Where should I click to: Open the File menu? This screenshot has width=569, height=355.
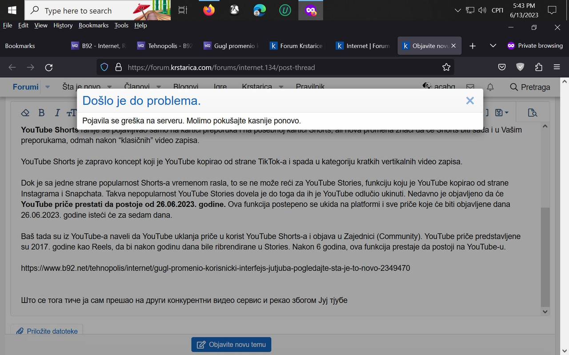coord(8,25)
